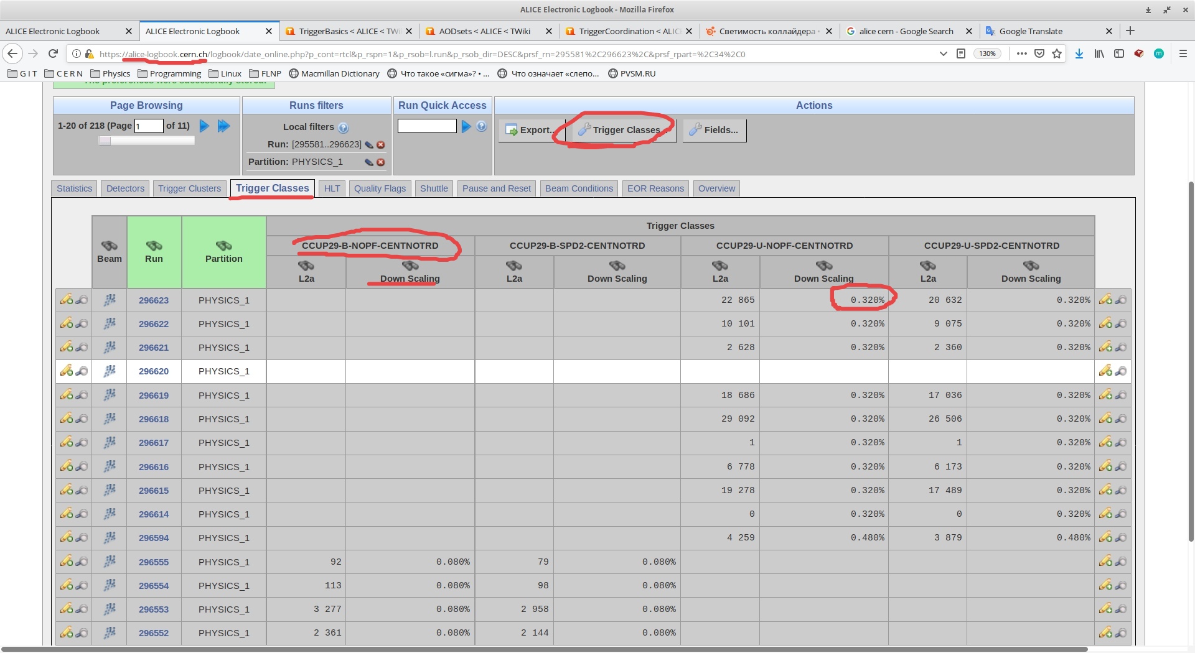Open run 296553 link
The image size is (1195, 653).
pyautogui.click(x=154, y=609)
